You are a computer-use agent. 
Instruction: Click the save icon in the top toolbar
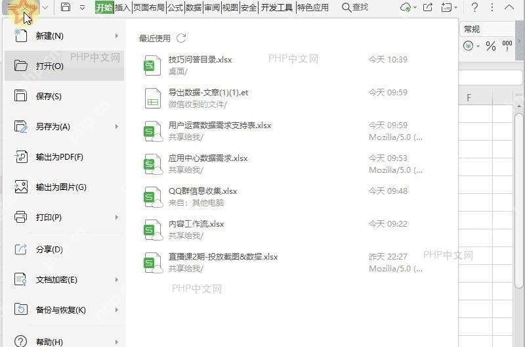pos(66,7)
